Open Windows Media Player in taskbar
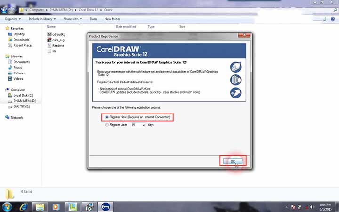339x212 pixels. point(56,206)
